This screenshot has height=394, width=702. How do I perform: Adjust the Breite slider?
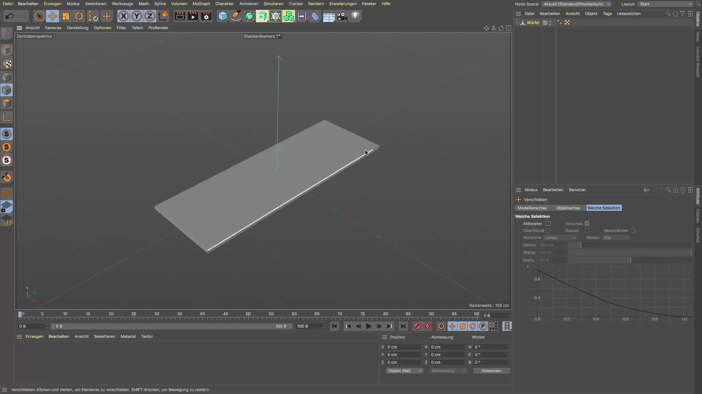click(630, 260)
